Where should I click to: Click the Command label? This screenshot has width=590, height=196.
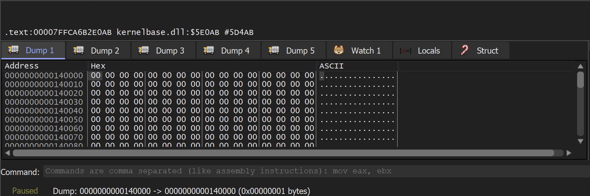[20, 172]
